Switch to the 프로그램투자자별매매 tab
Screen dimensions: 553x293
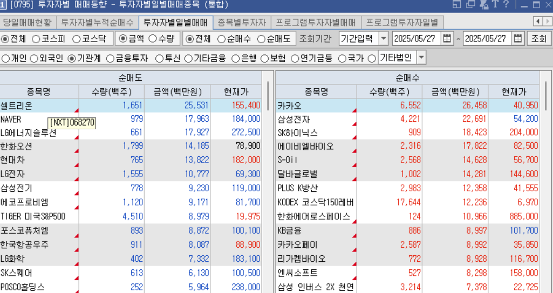click(316, 23)
